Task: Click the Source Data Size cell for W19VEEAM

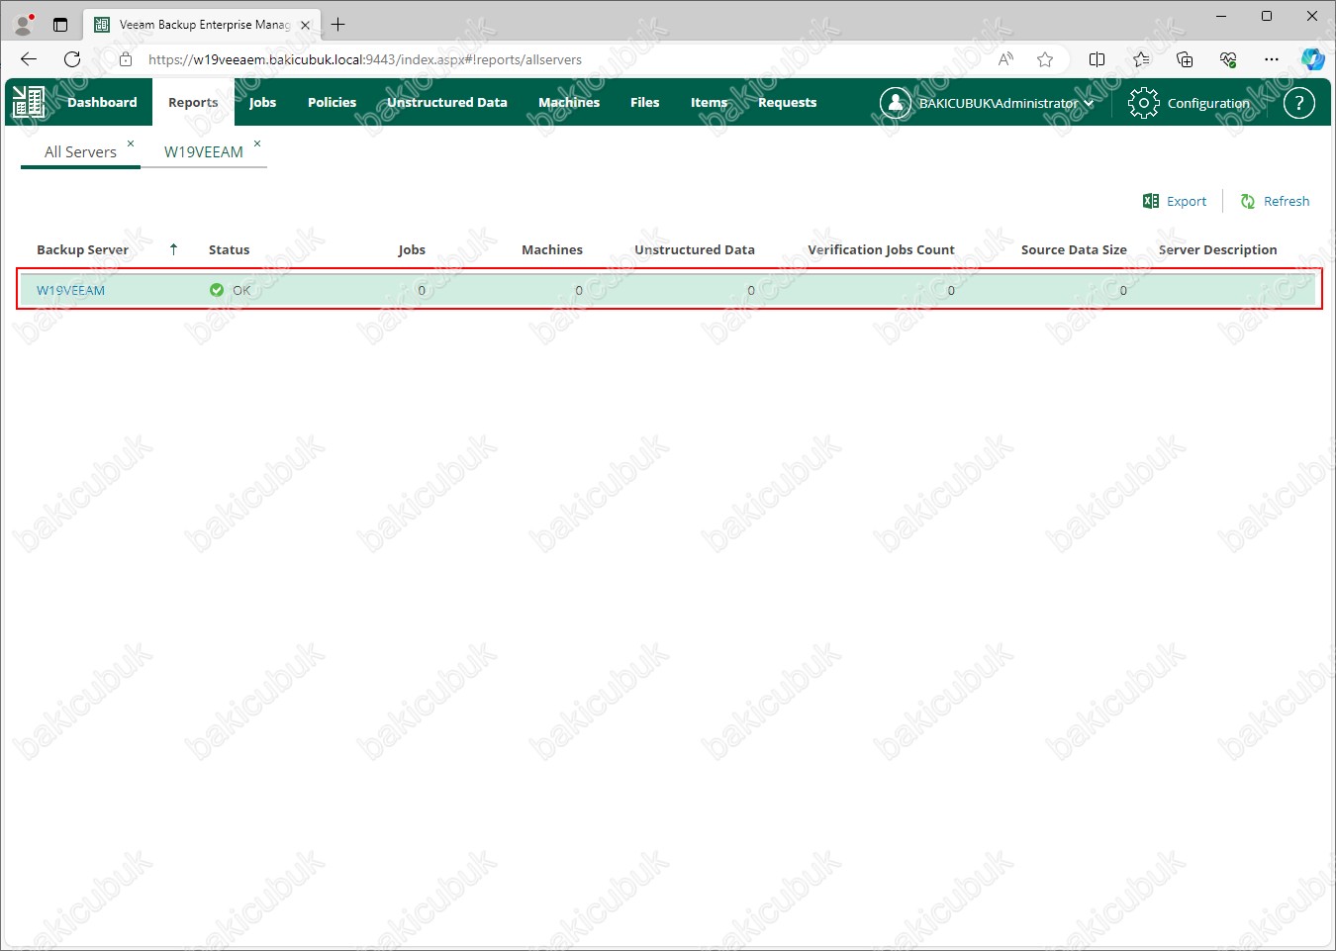Action: 1123,290
